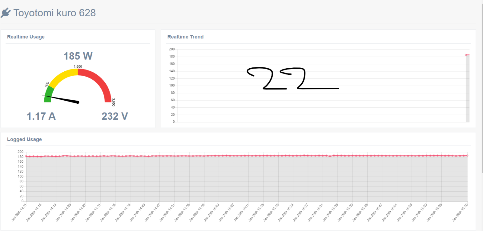Click the Toyotomi kuro 628 page title
This screenshot has width=483, height=231.
[x=55, y=13]
